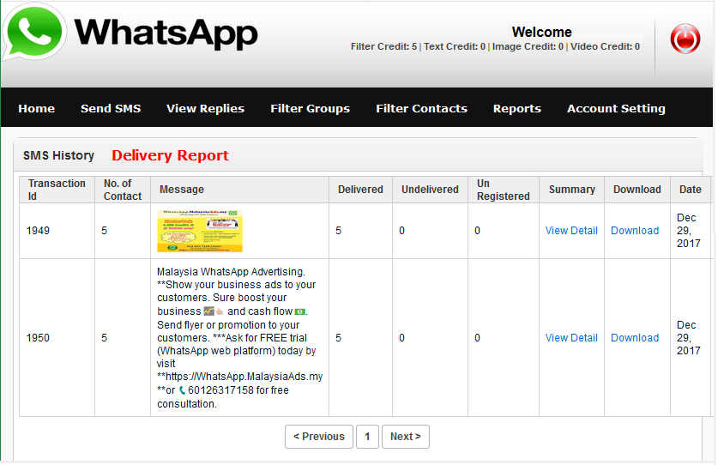Open View Detail for transaction 1950

(571, 338)
